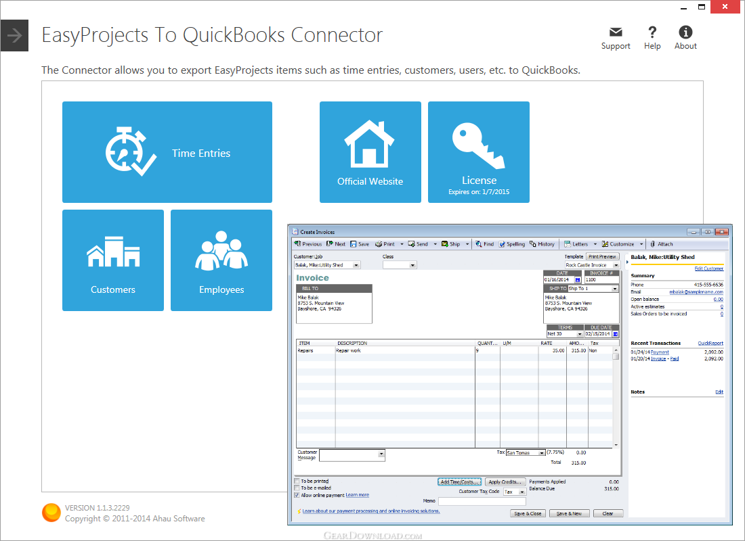Click the invoice table scrollbar down arrow
This screenshot has width=745, height=541.
click(x=616, y=445)
